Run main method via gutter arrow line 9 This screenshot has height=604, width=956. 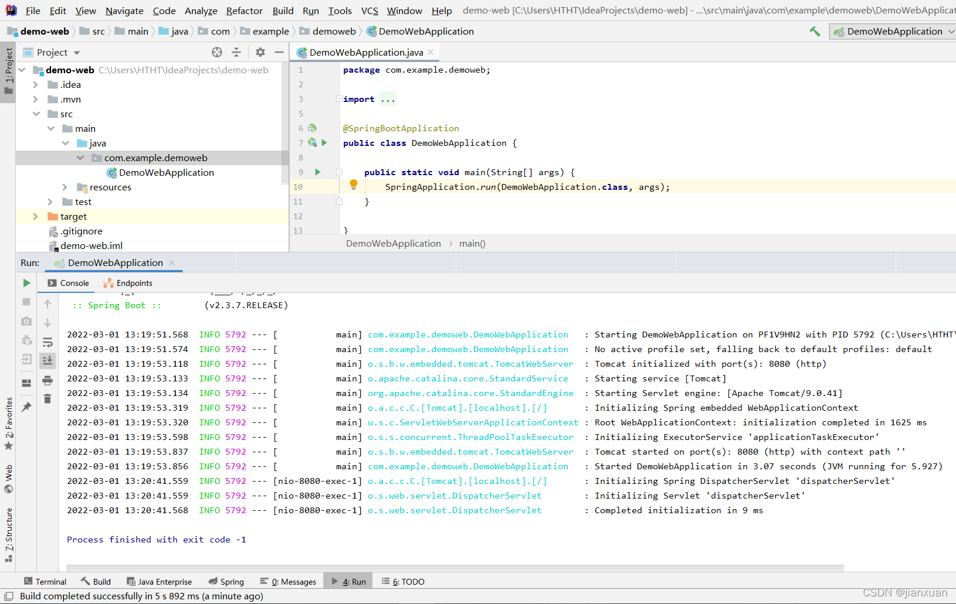tap(318, 172)
